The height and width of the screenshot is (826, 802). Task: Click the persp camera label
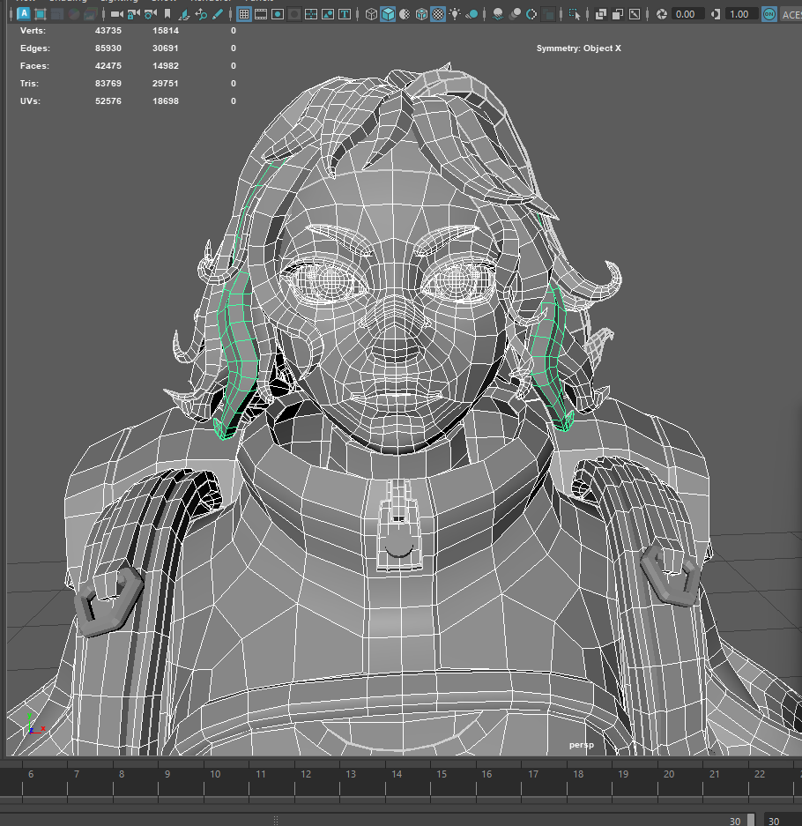[582, 744]
